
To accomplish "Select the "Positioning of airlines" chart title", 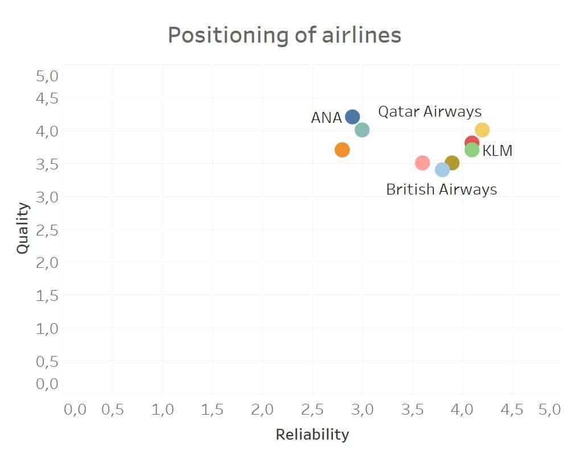I will pyautogui.click(x=284, y=35).
